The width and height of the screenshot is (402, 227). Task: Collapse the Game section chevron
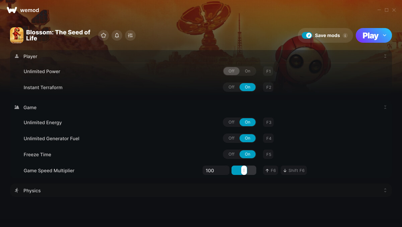[385, 107]
